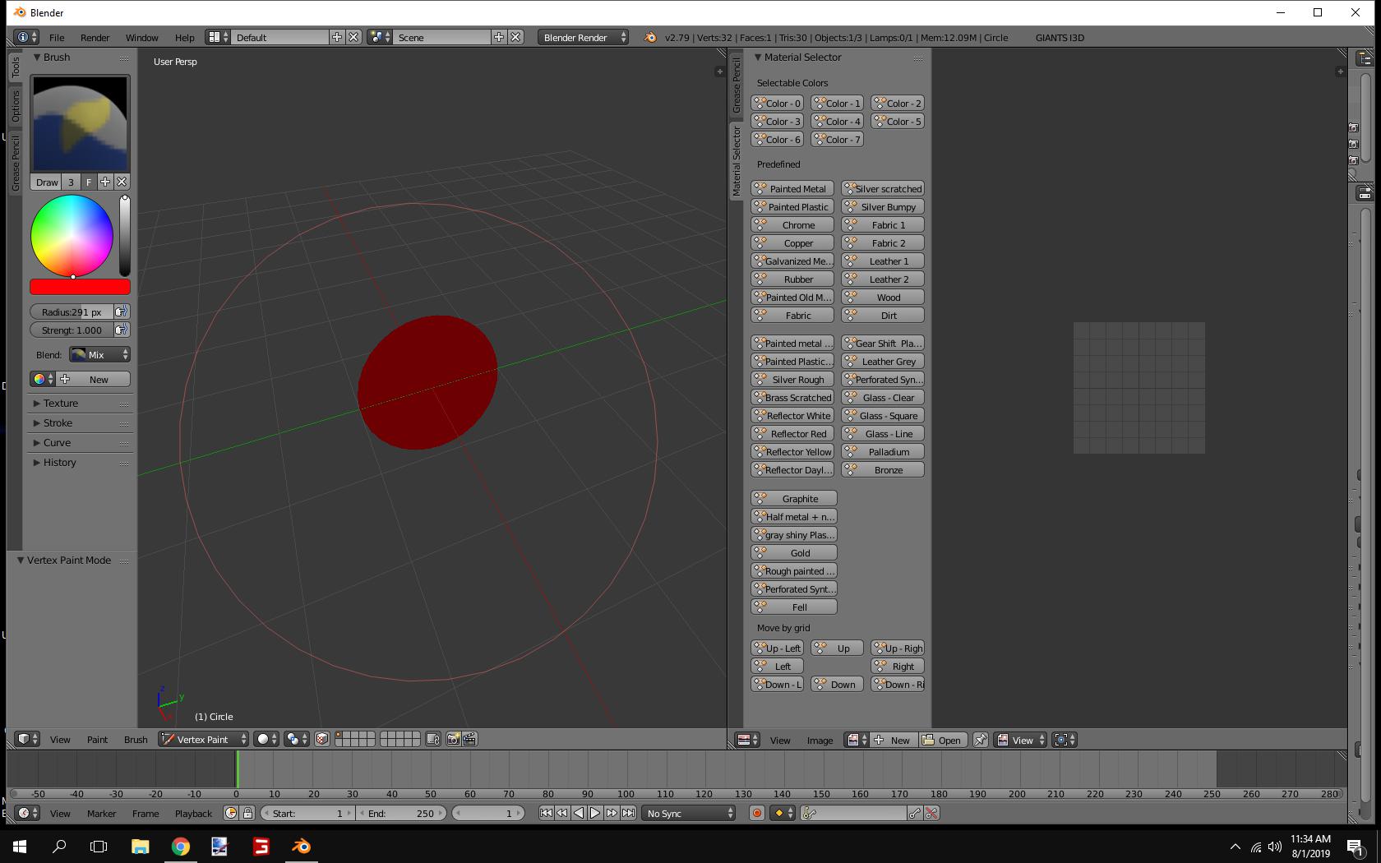The width and height of the screenshot is (1381, 863).
Task: Click the Blender icon in the Windows taskbar
Action: point(301,846)
